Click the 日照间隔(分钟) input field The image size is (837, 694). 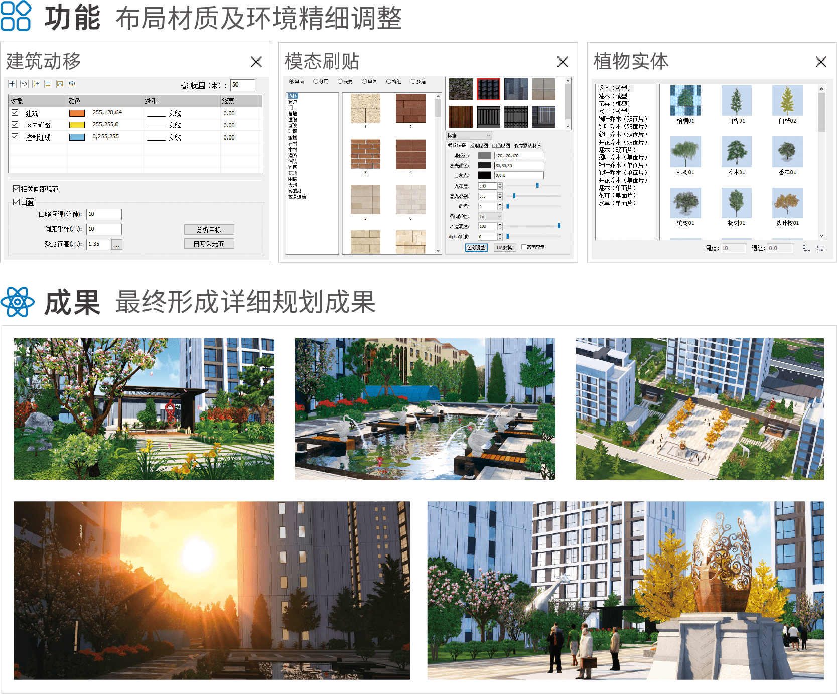tap(104, 214)
